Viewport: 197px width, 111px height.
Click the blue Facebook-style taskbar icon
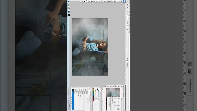69,12
